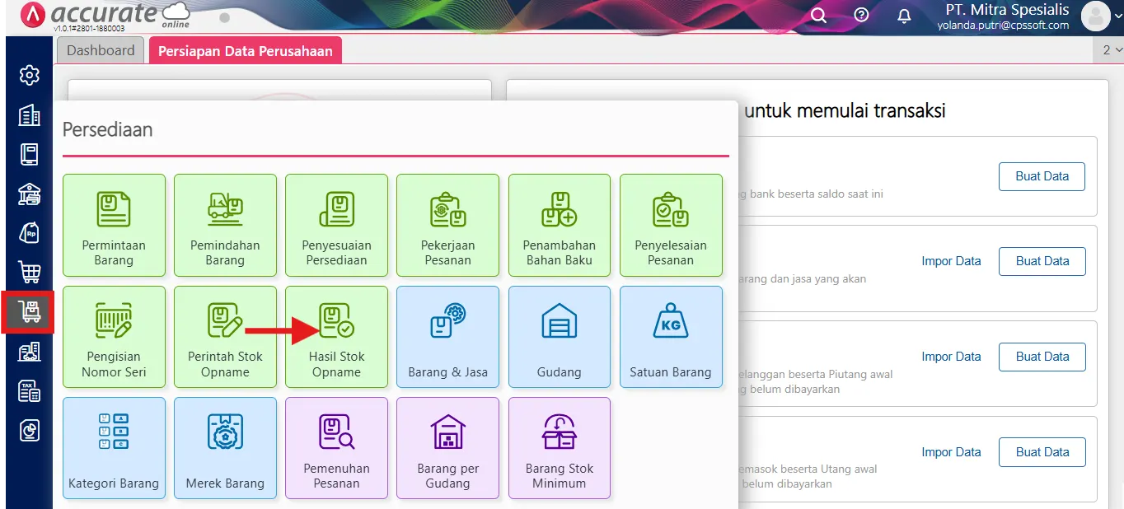This screenshot has width=1124, height=509.
Task: Open Hasil Stok Opname tile
Action: (x=336, y=337)
